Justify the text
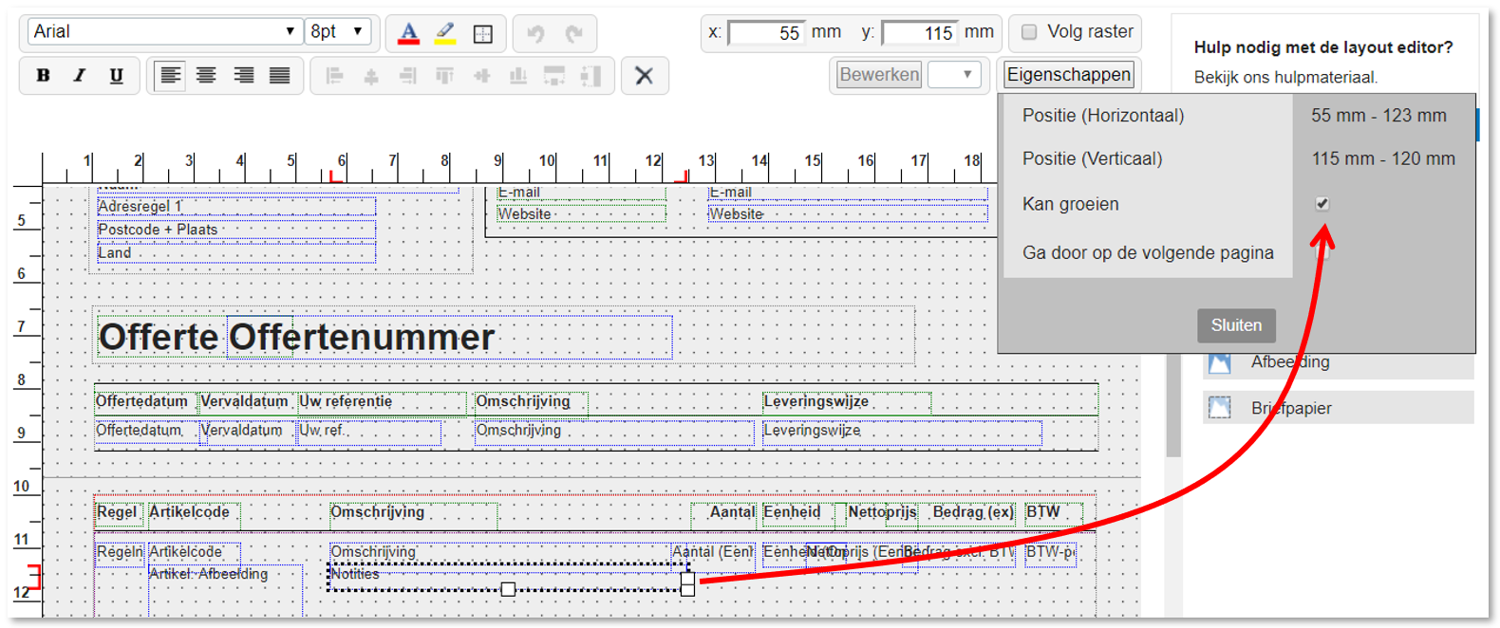 279,76
